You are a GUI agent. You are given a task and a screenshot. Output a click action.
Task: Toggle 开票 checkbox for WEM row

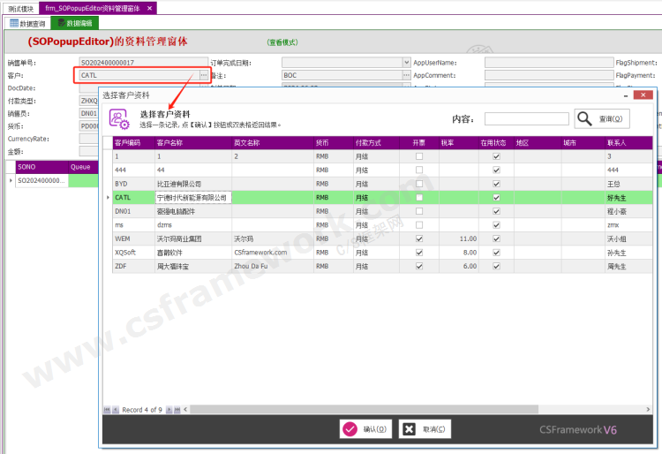[419, 238]
